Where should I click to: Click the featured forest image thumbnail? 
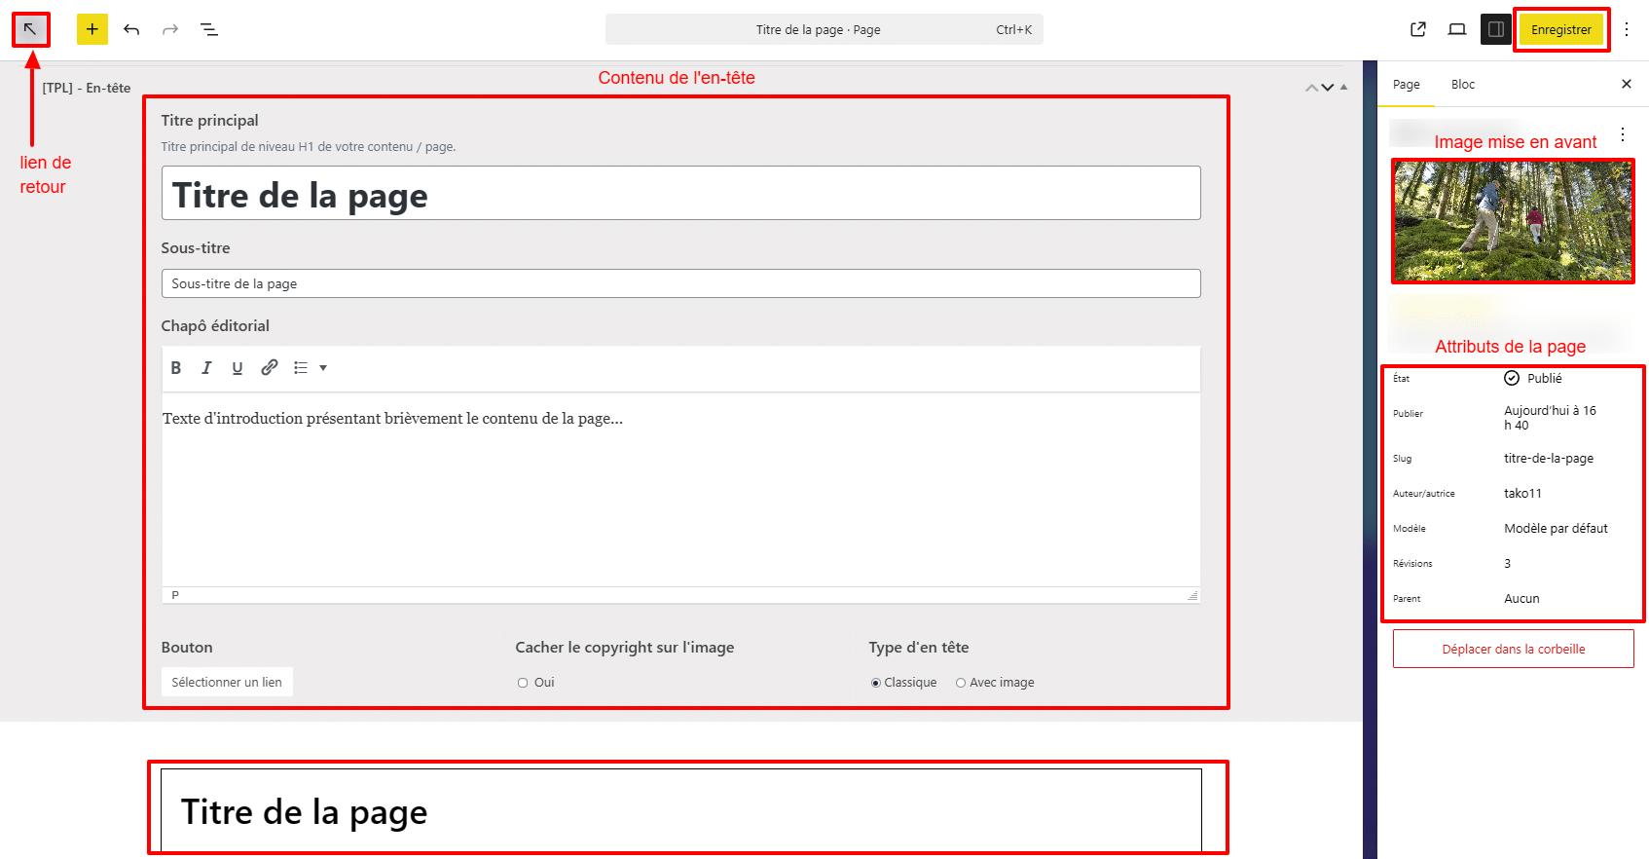tap(1513, 221)
